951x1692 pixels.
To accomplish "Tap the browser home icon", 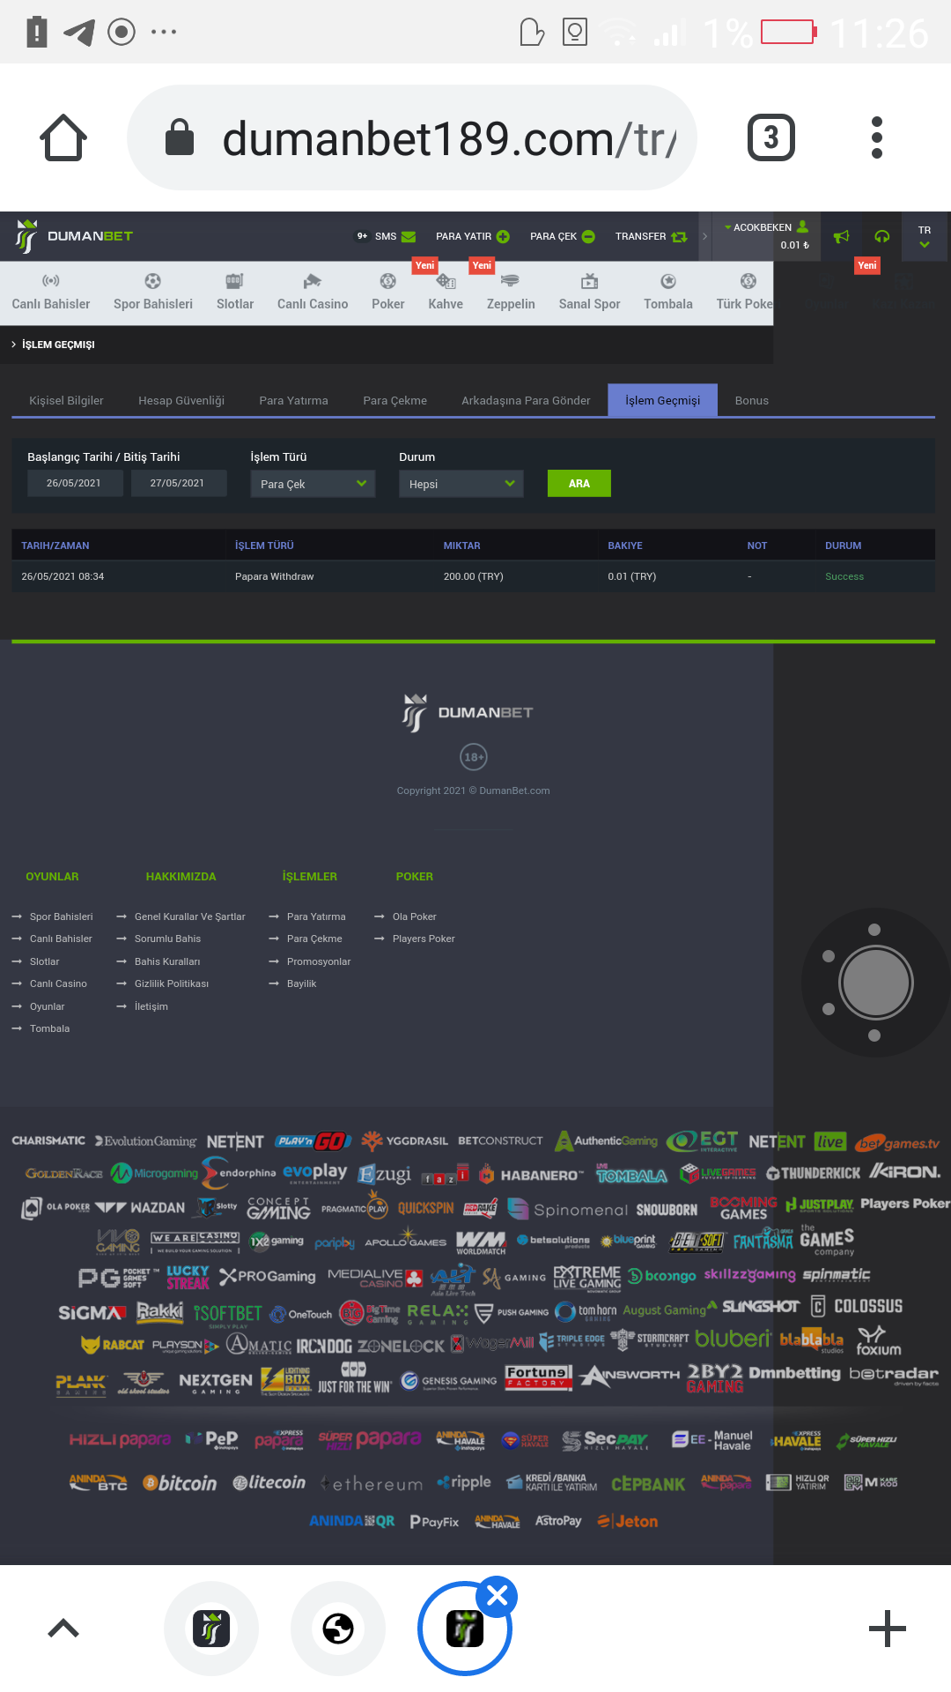I will 63,137.
